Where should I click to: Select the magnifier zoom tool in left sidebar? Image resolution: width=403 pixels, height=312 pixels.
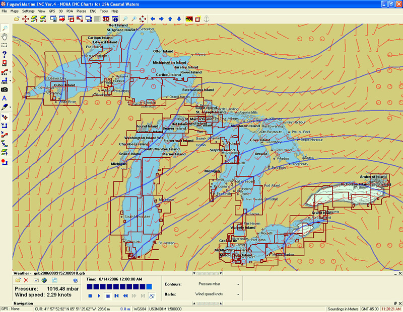tap(5, 28)
